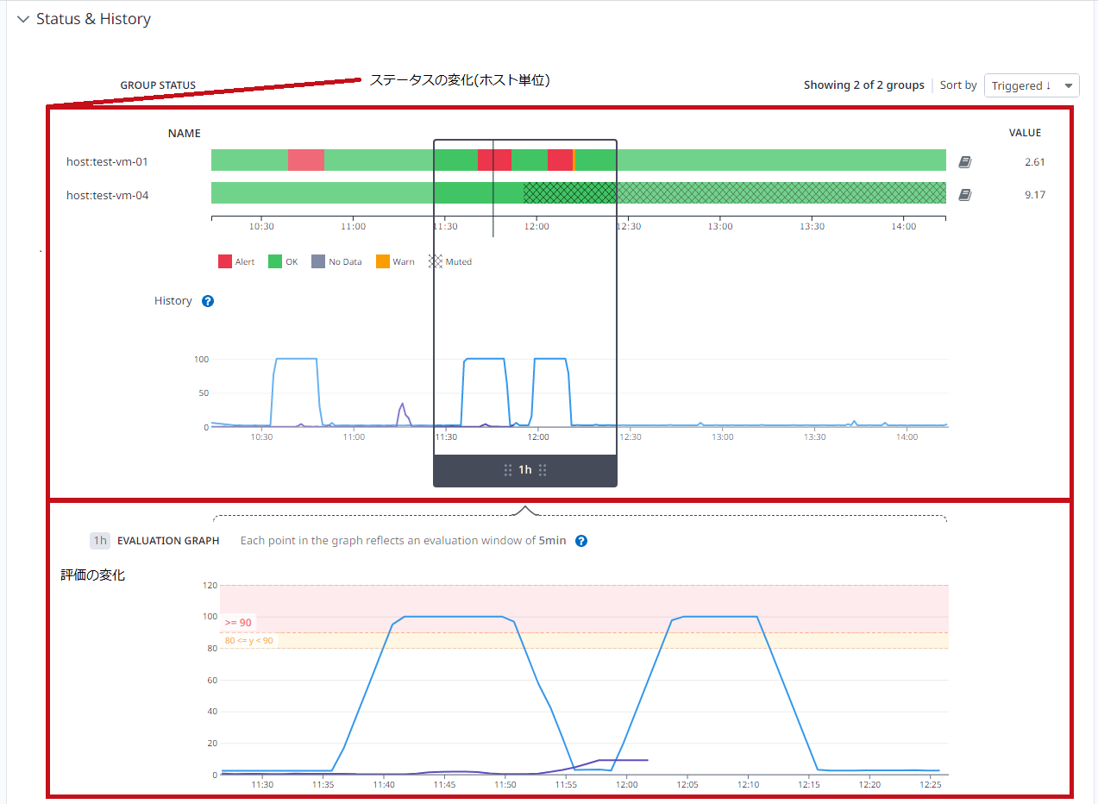Viewport: 1098px width, 804px height.
Task: Click the evaluation window help question icon
Action: (x=581, y=541)
